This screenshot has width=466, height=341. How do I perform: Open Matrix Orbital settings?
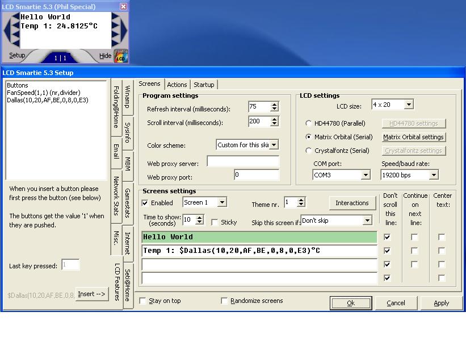click(413, 137)
